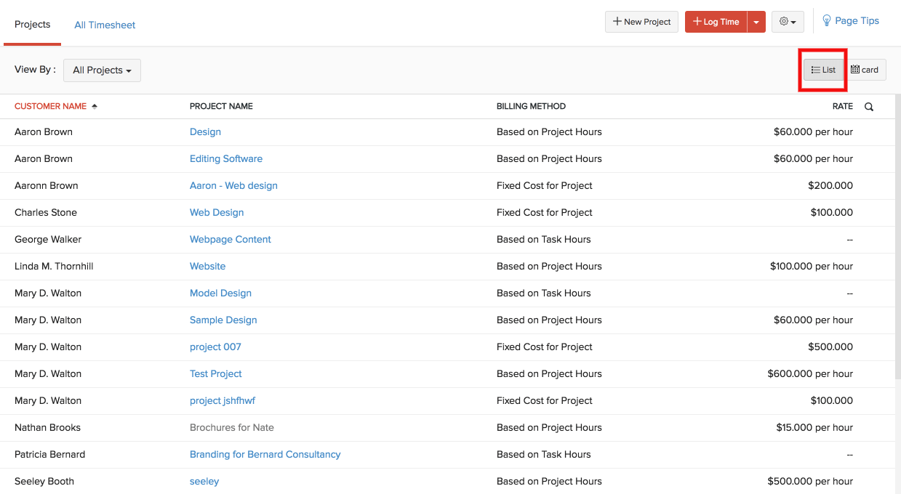
Task: Click the Page Tips lightbulb icon
Action: point(827,21)
